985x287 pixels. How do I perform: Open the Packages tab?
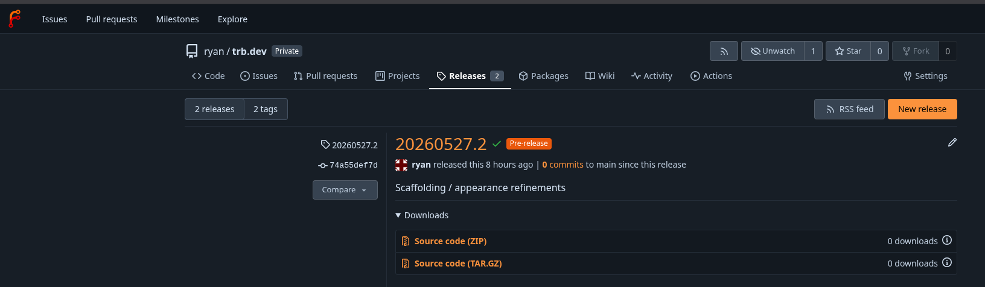544,76
